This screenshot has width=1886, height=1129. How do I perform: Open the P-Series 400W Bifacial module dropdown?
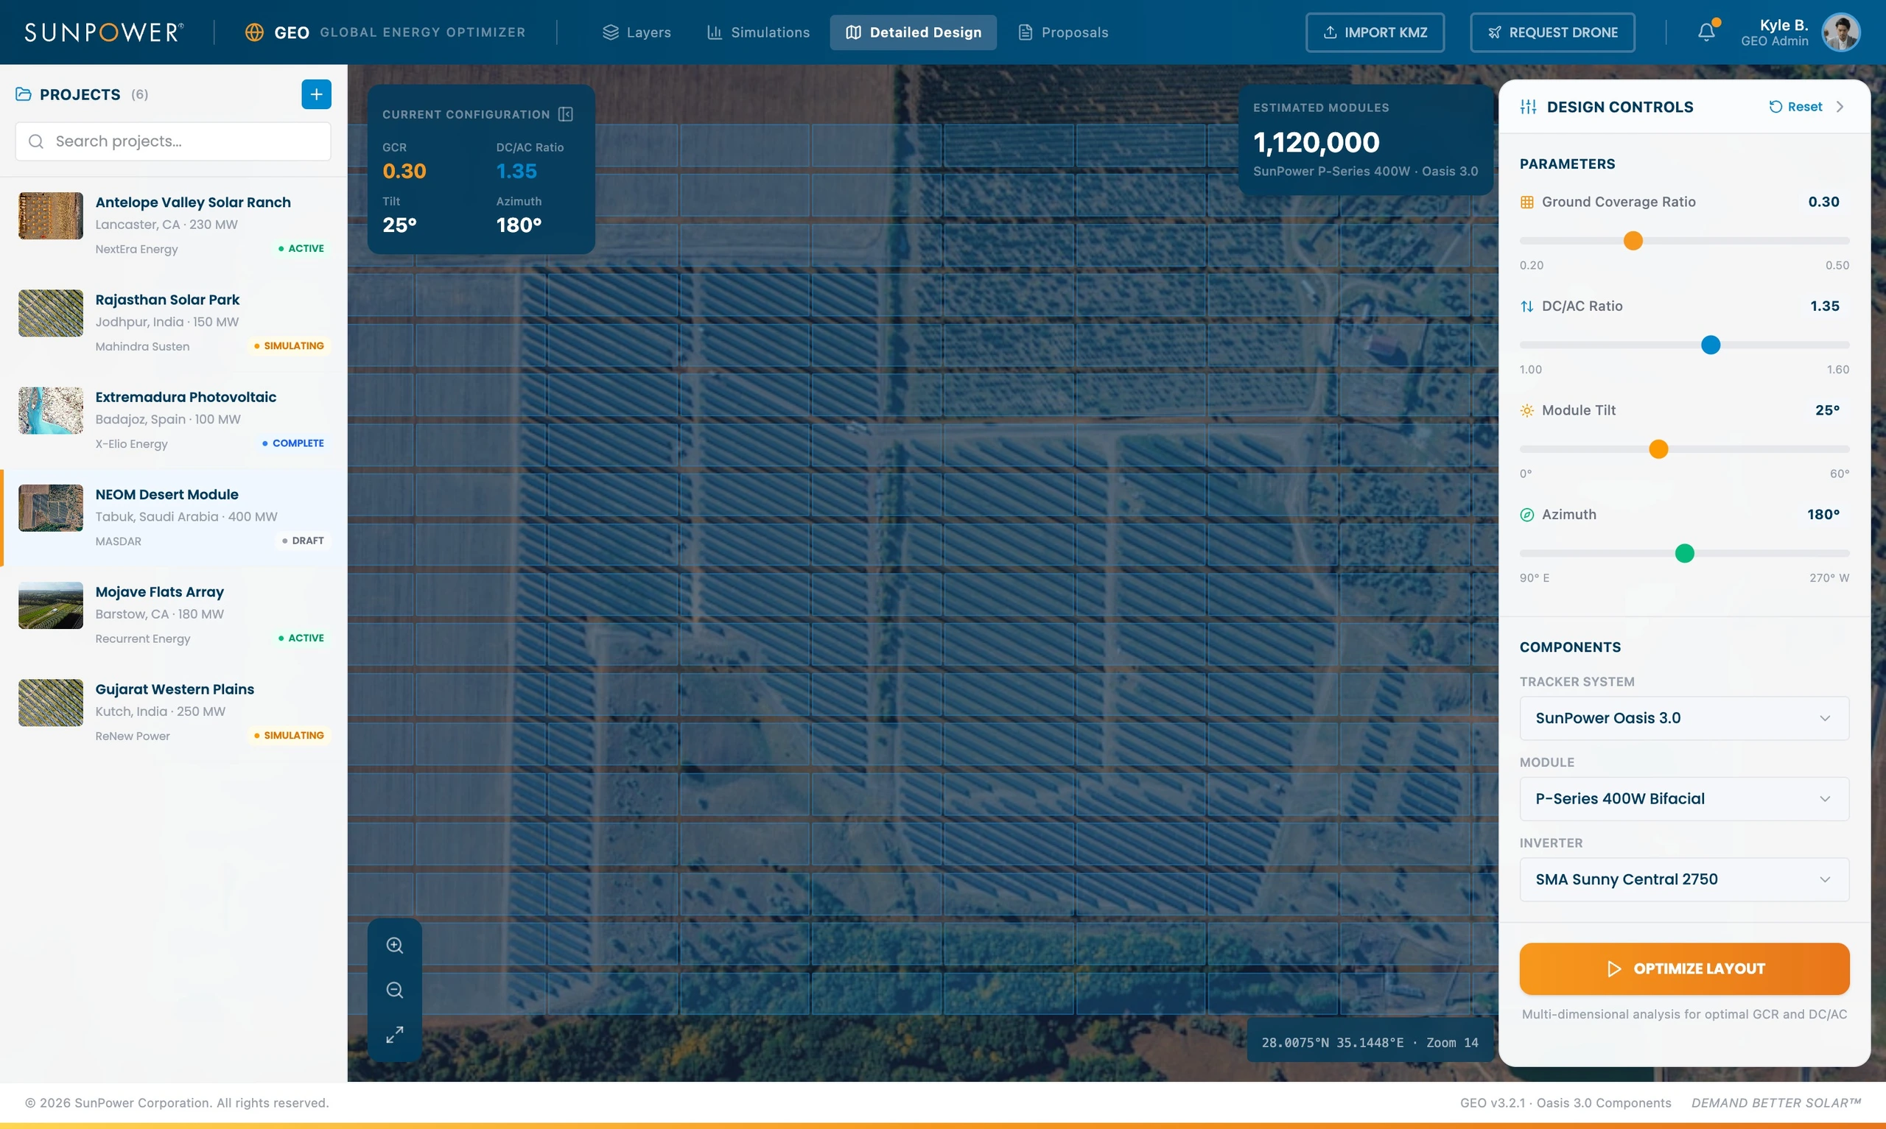[x=1683, y=799]
